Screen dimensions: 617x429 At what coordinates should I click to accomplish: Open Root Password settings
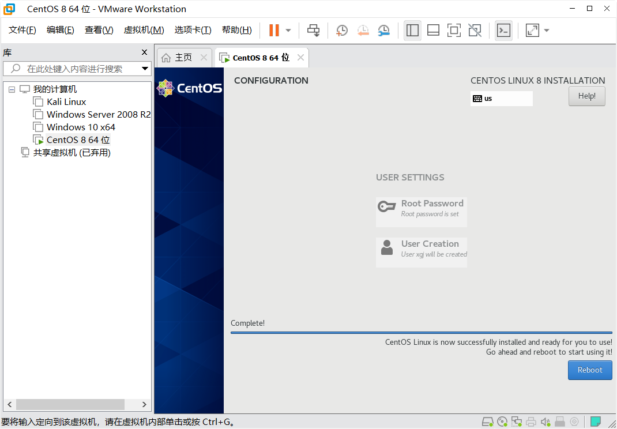coord(422,212)
